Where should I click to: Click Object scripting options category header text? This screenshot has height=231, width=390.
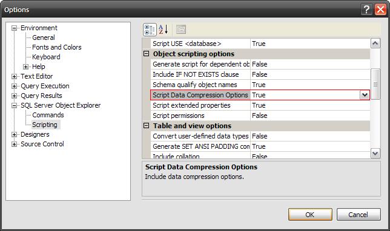click(x=194, y=54)
